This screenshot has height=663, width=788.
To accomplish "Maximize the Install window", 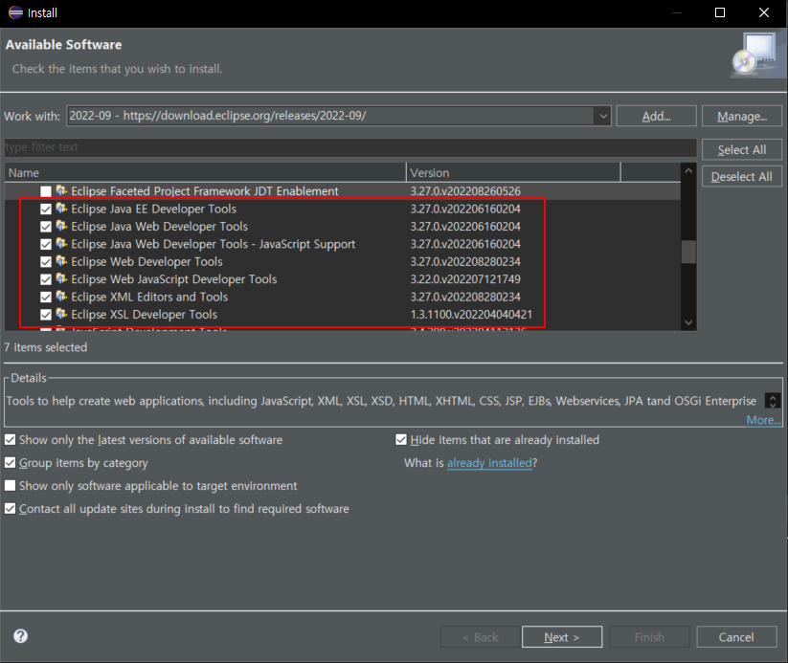I will [720, 12].
